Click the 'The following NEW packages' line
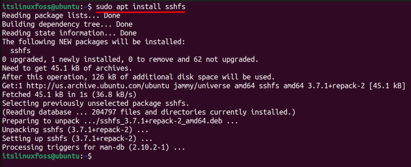The width and height of the screenshot is (411, 167). tap(94, 42)
